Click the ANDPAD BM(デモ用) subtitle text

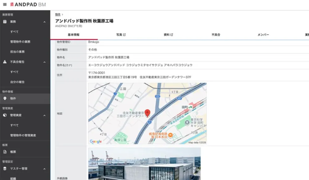pos(69,26)
